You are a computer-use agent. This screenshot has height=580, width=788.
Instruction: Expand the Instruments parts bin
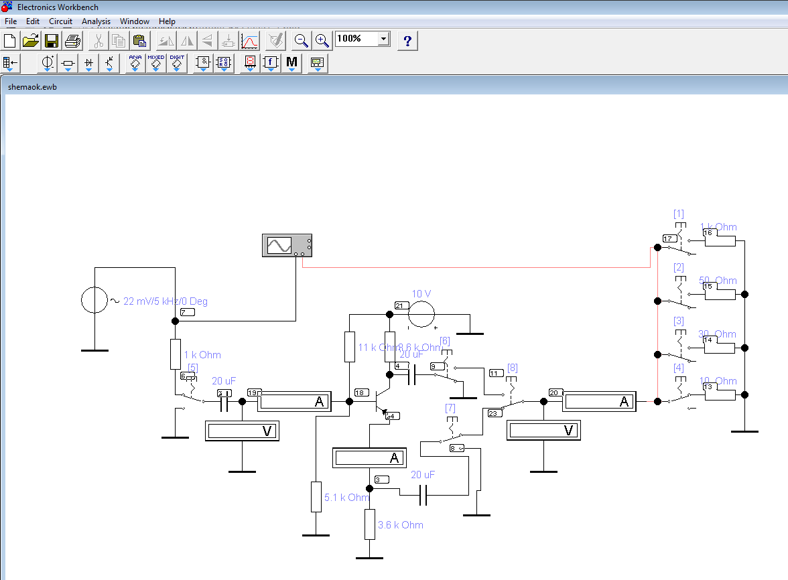pyautogui.click(x=317, y=64)
